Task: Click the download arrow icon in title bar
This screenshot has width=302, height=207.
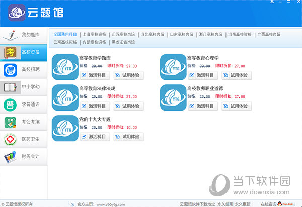Action: point(272,2)
